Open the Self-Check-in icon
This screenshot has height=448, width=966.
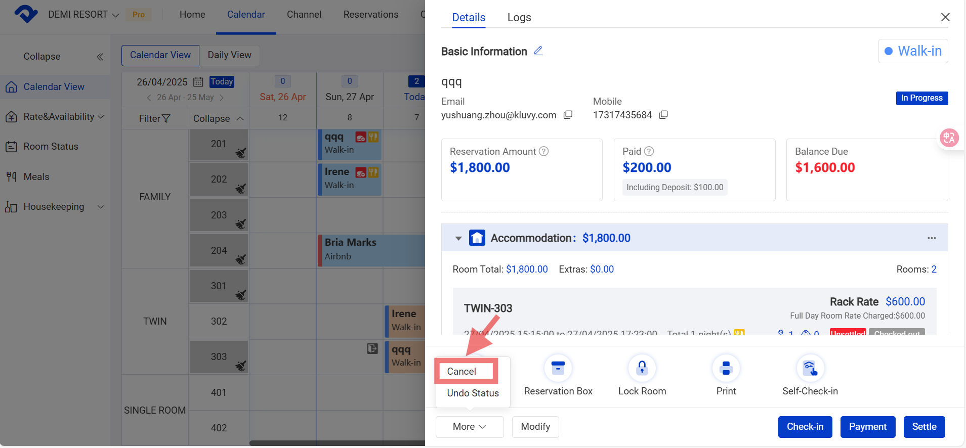point(810,368)
